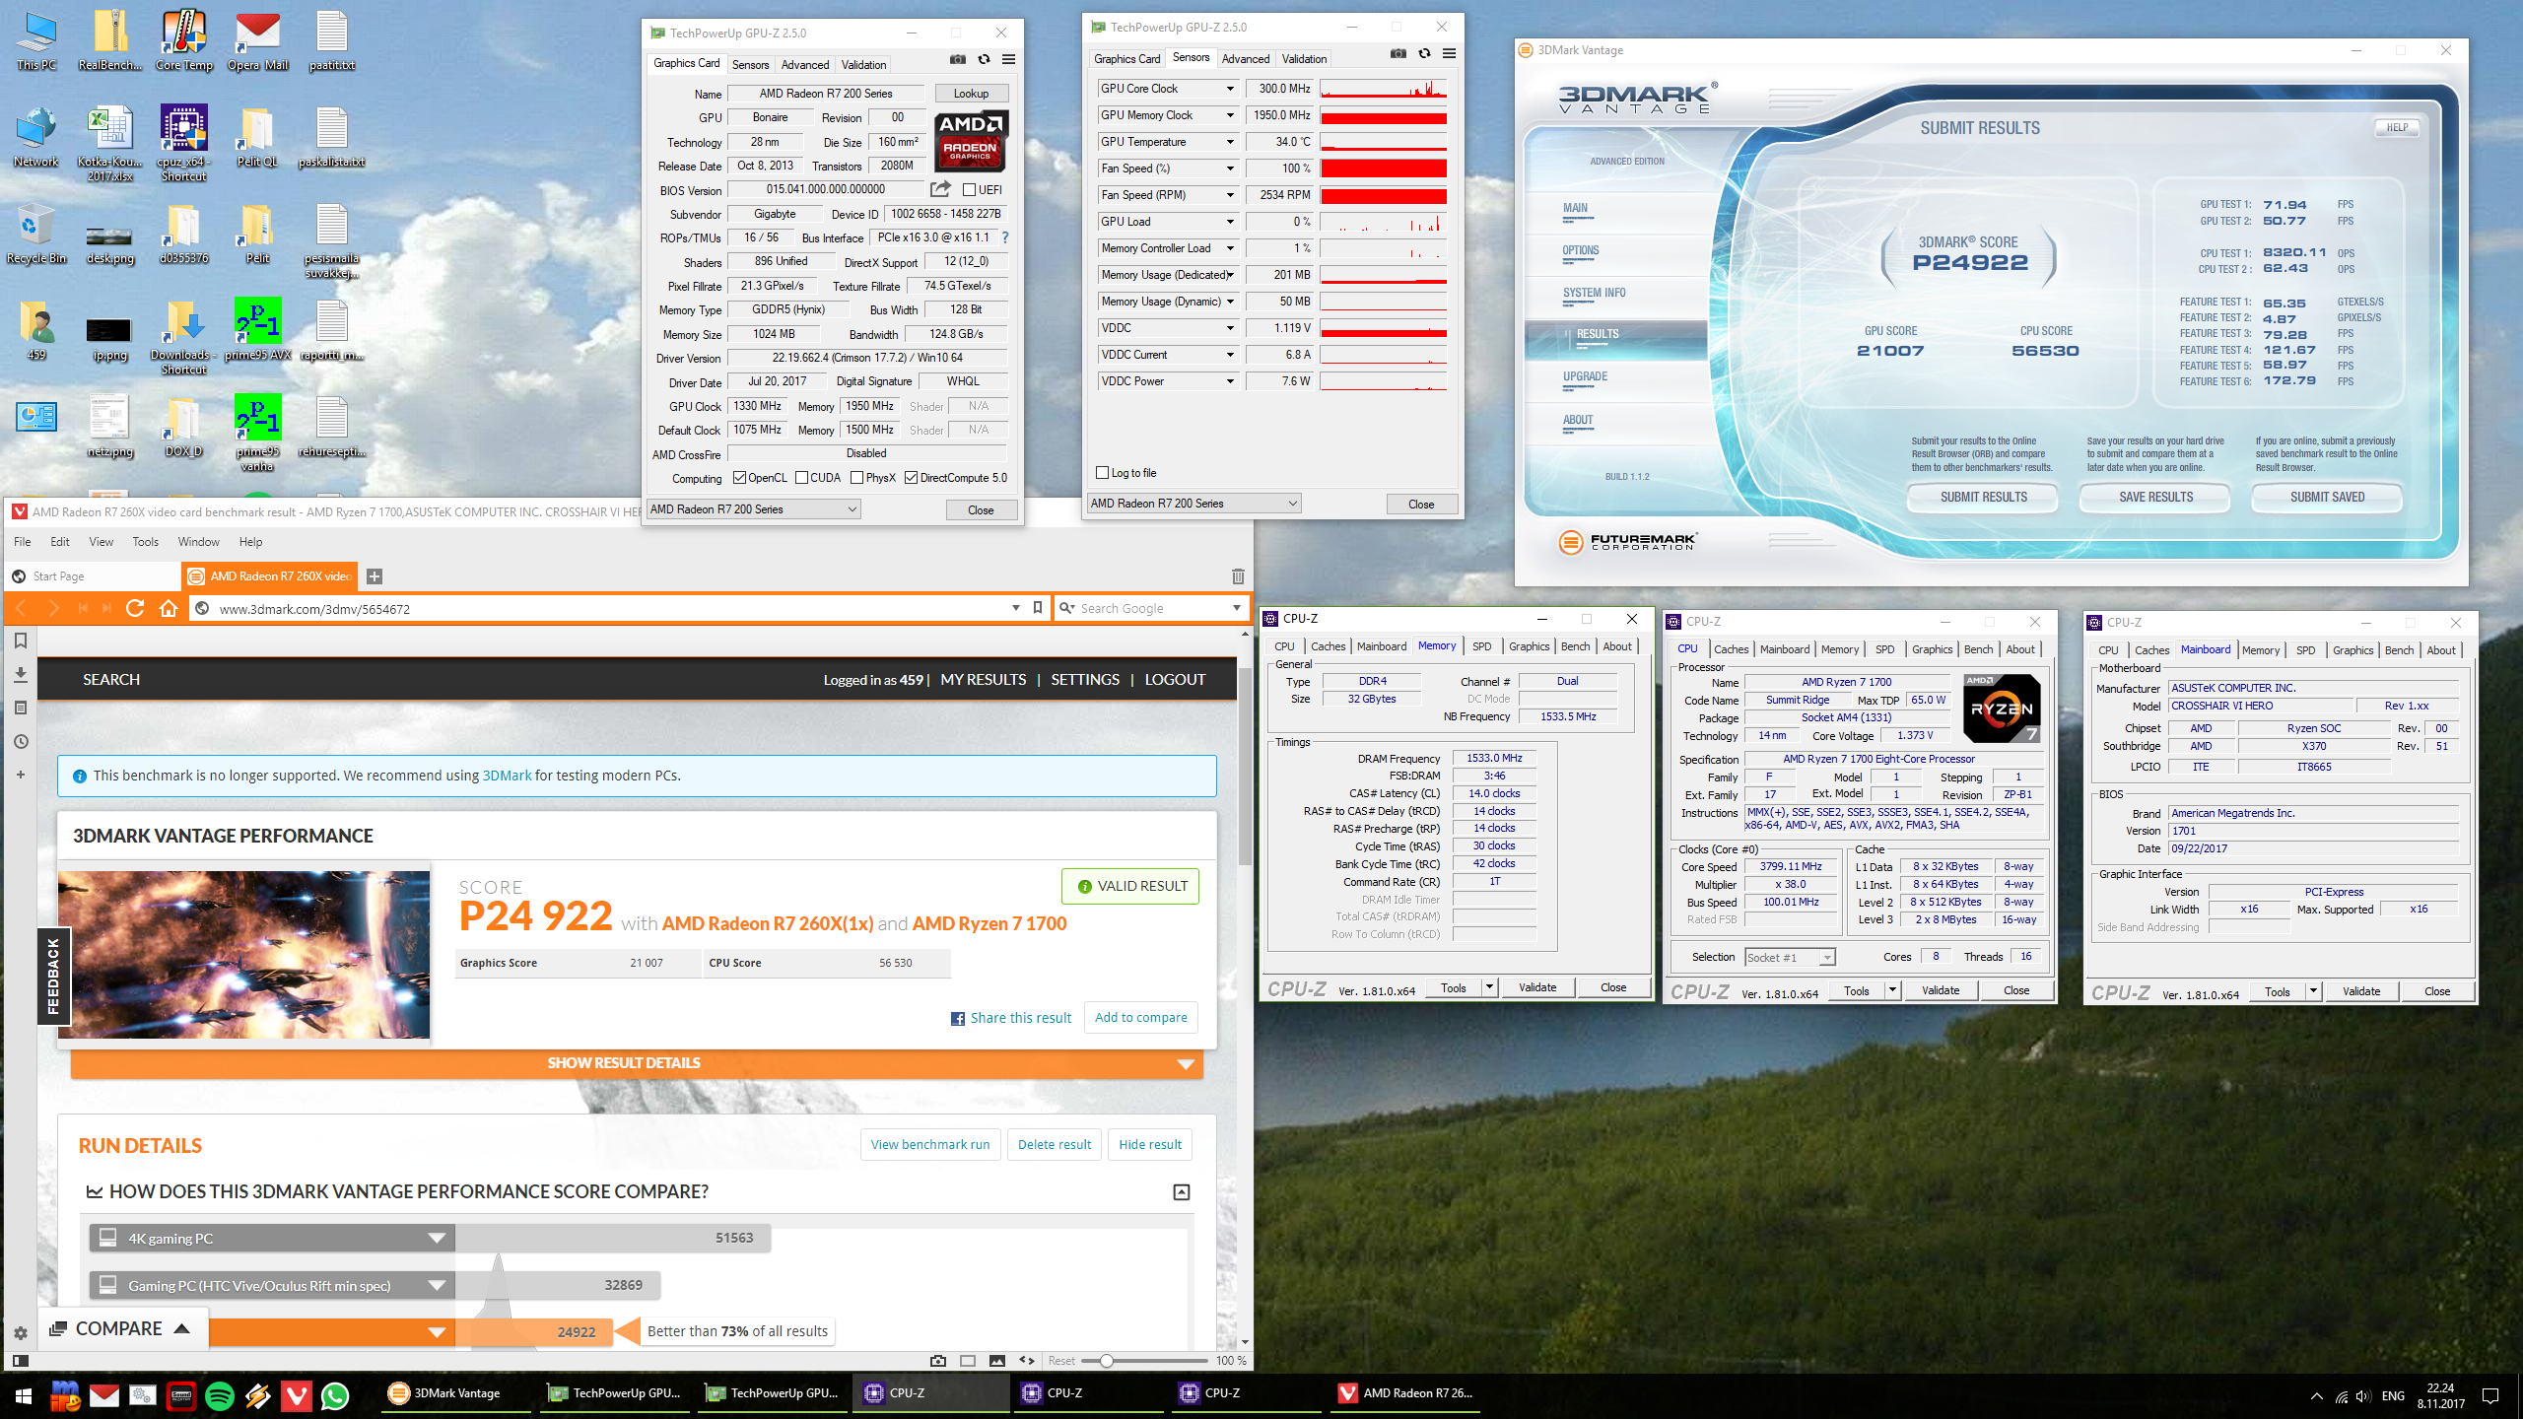Click the refresh icon in left GPU-Z window
Viewport: 2523px width, 1419px height.
pos(984,60)
